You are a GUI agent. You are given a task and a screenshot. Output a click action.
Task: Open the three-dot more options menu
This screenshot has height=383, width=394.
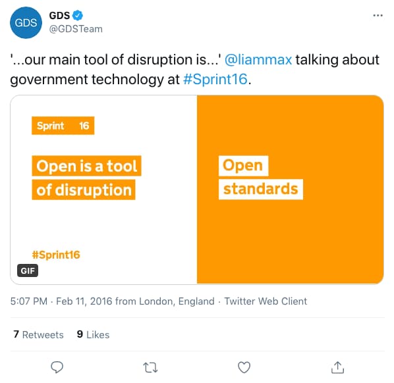click(378, 16)
